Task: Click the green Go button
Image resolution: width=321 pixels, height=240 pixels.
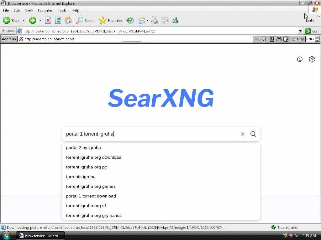Action: pyautogui.click(x=311, y=31)
